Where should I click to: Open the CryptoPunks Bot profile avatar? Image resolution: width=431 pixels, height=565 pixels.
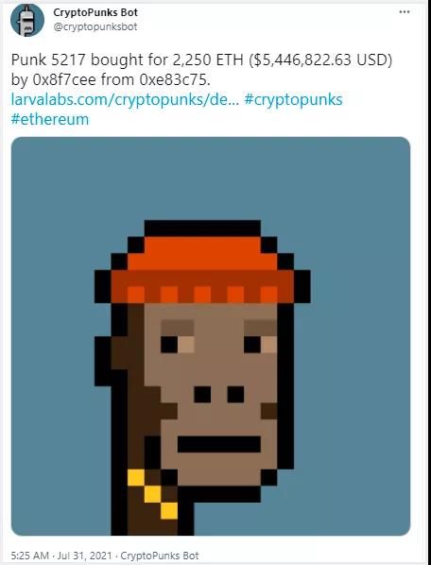pos(27,20)
